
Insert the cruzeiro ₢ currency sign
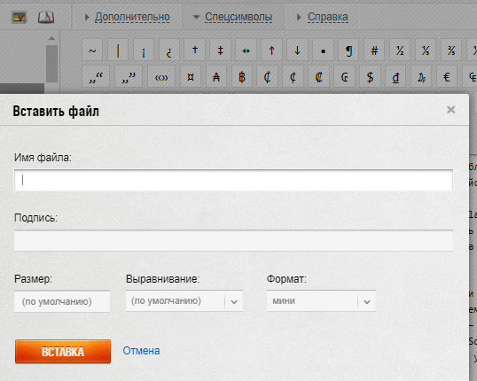344,76
